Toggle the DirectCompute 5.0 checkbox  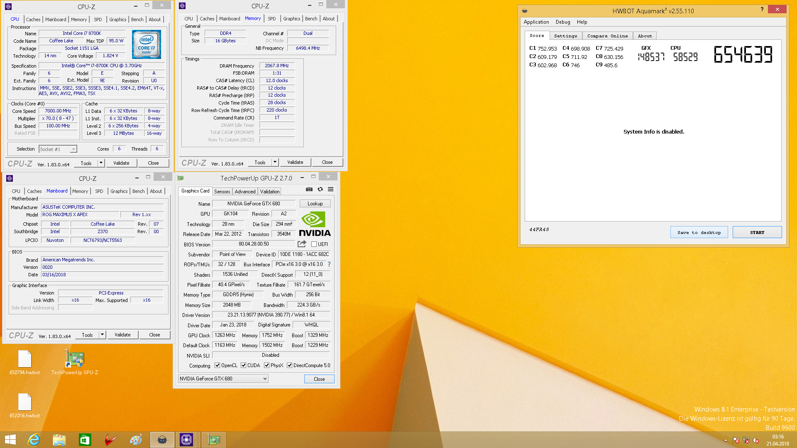pos(289,365)
